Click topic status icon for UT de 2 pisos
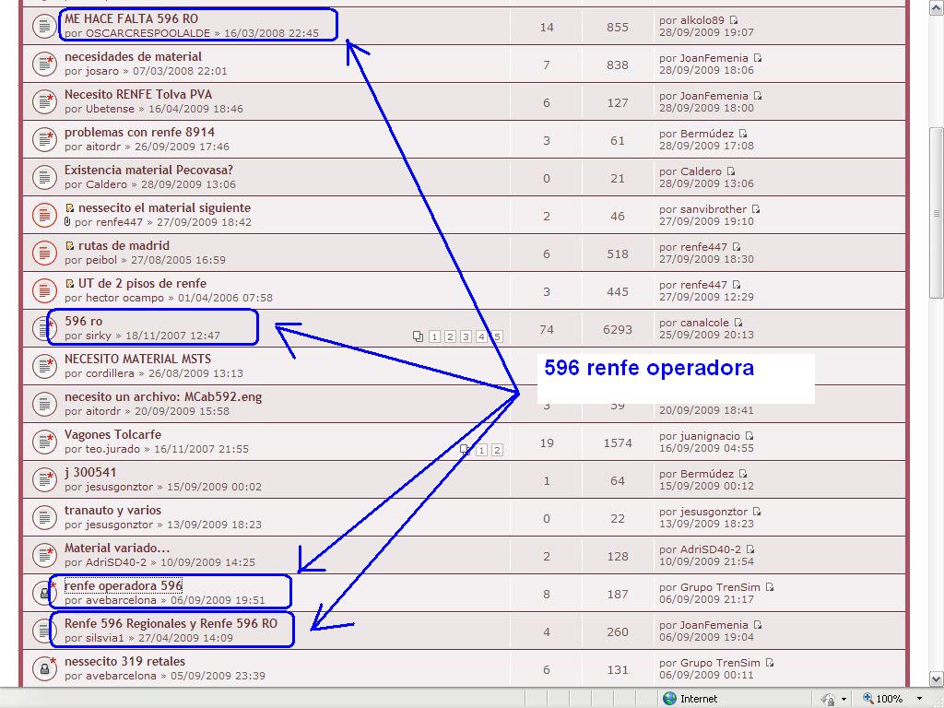944x708 pixels. pos(44,290)
